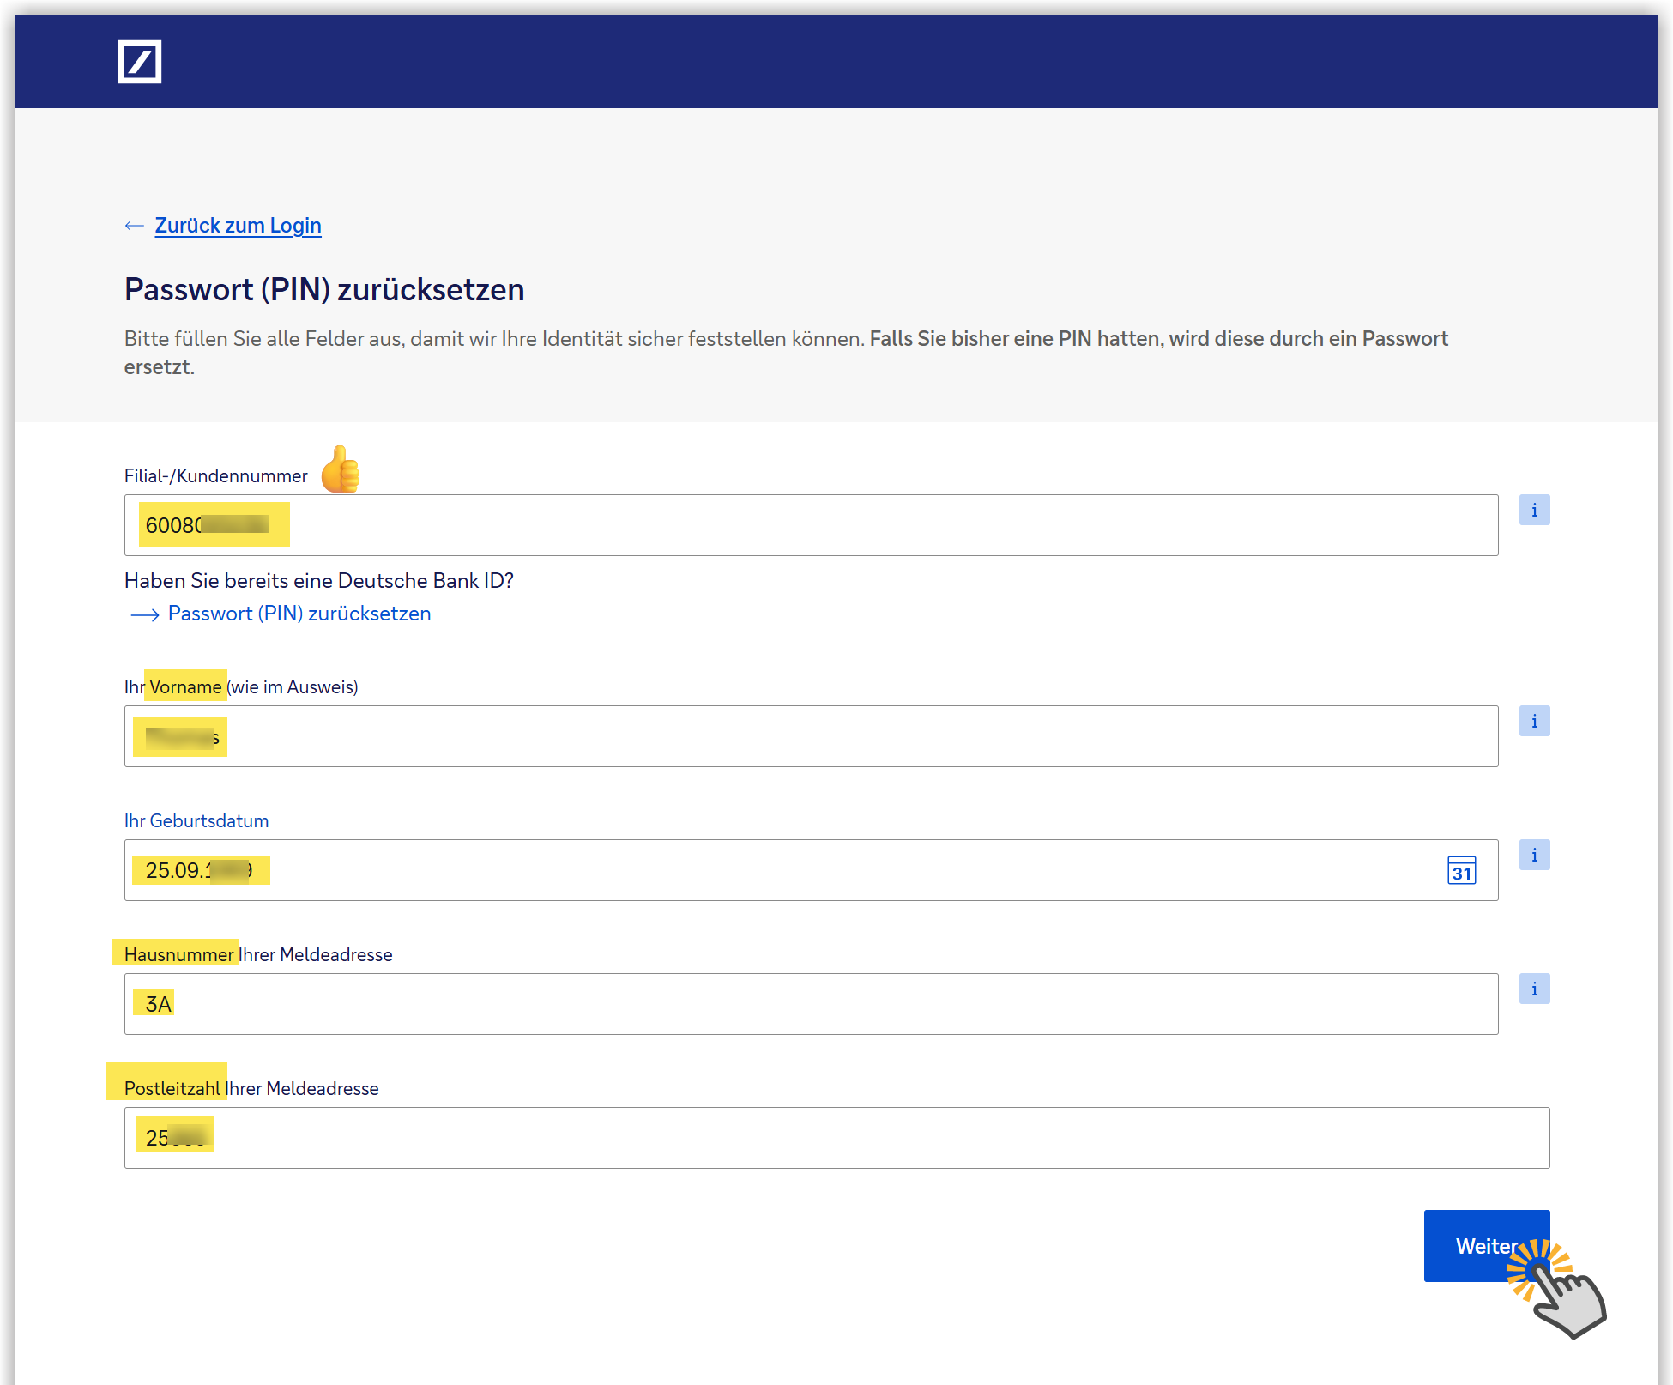The width and height of the screenshot is (1673, 1385).
Task: Click the arrow before Passwort (PIN) zurücksetzen link
Action: pos(144,614)
